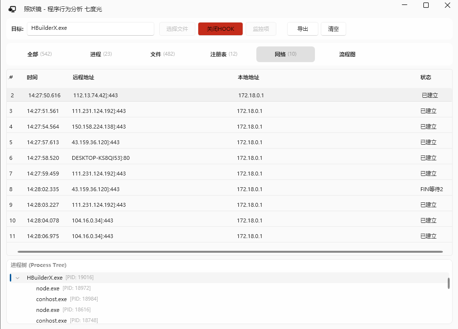Minimize the window

[x=405, y=5]
